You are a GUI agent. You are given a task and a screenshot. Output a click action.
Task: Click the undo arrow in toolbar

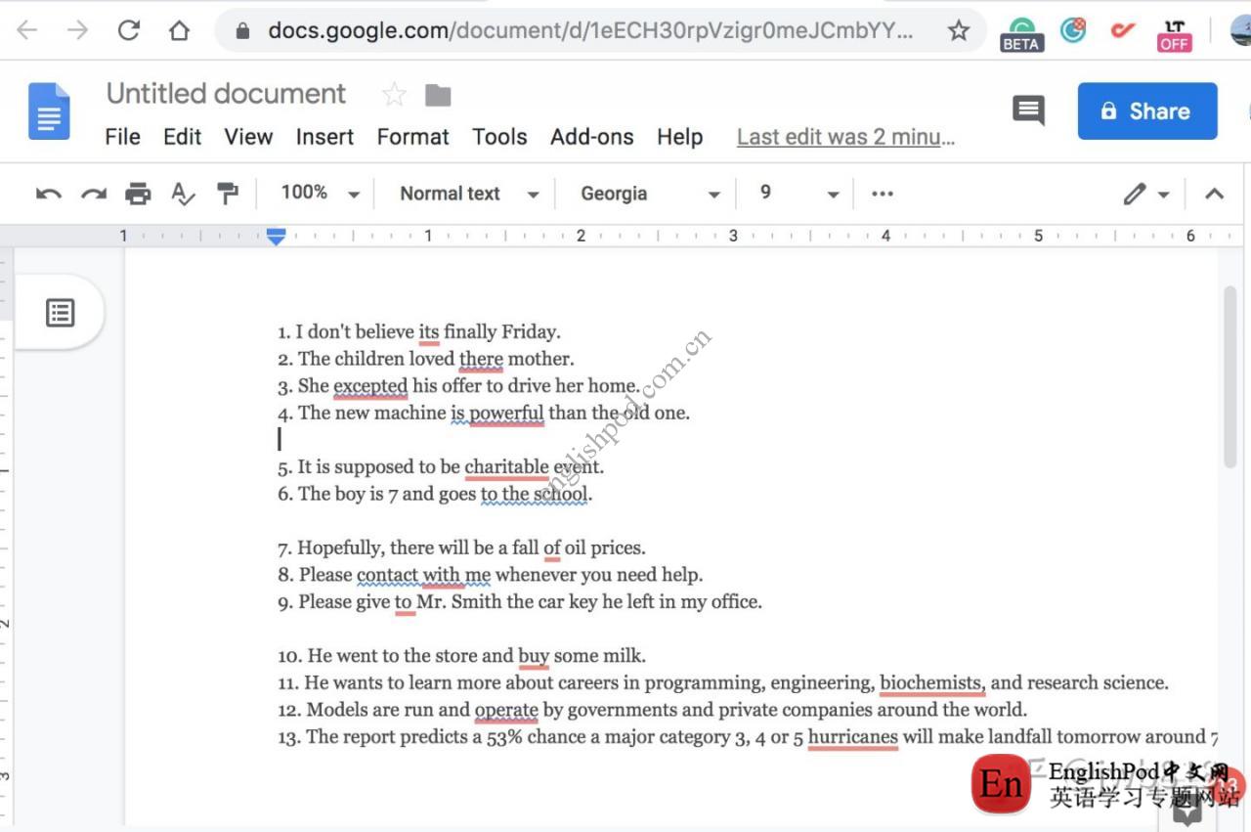(x=48, y=194)
